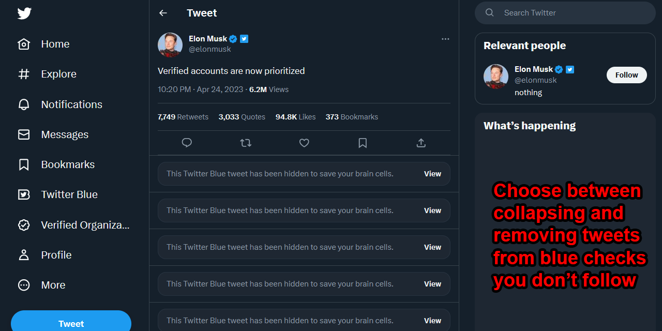Click Elon Musk's avatar on the tweet

[170, 45]
